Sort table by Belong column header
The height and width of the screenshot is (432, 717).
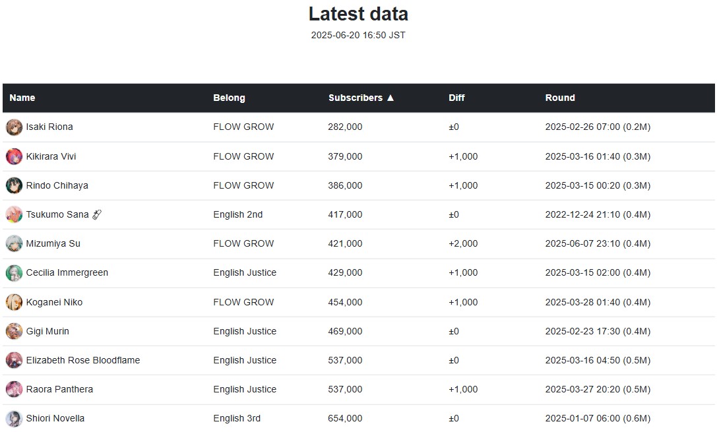[229, 98]
